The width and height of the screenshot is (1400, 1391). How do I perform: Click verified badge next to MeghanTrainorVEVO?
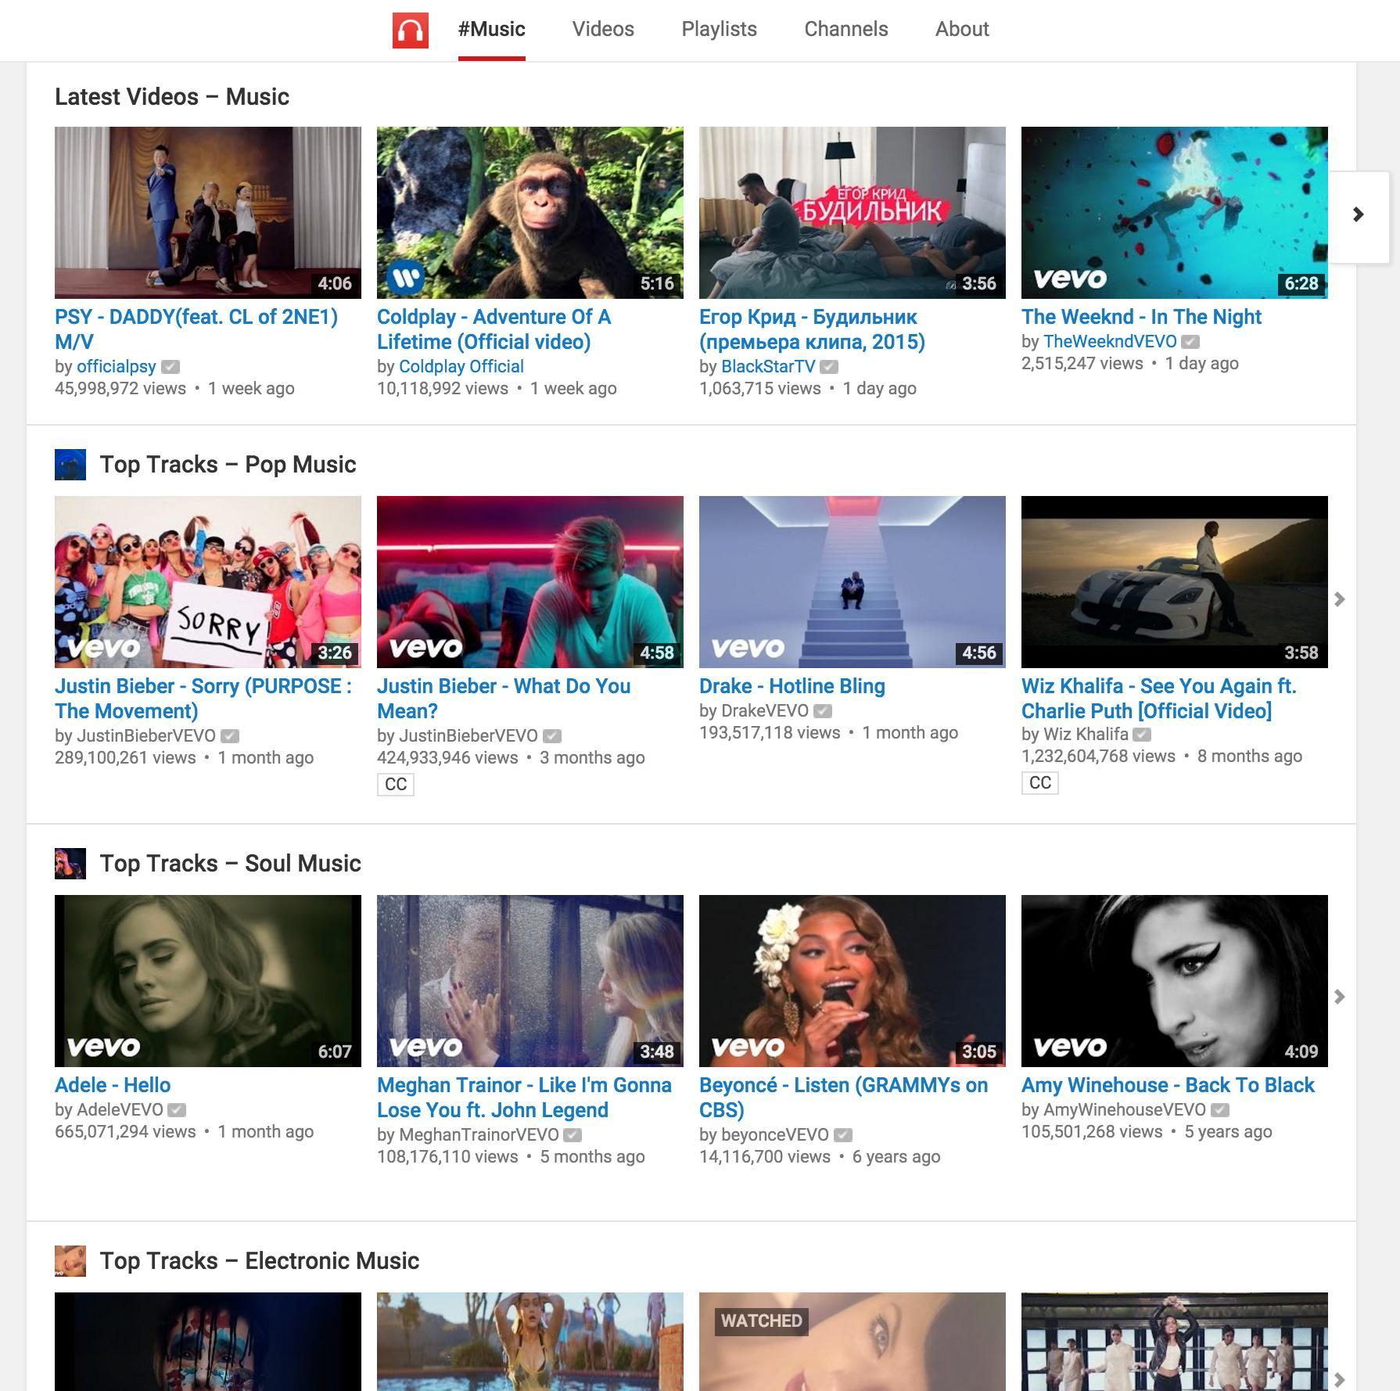[573, 1135]
